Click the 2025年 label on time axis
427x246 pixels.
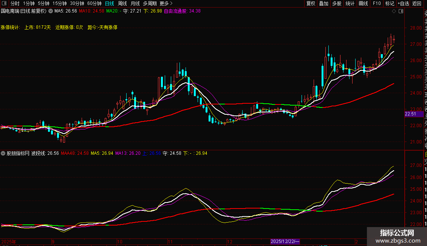tap(9, 241)
